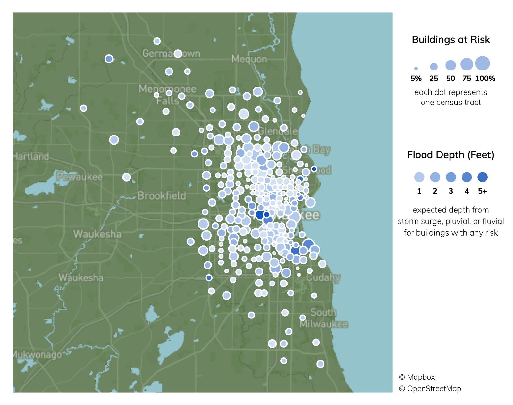Screen dimensions: 513x405
Task: Click the 50 percent legend circle
Action: (x=450, y=65)
